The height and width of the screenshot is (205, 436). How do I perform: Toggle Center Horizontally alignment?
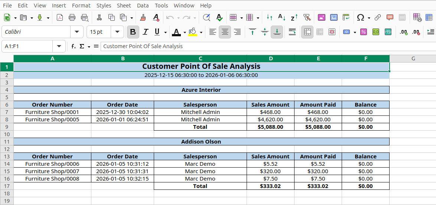point(225,32)
